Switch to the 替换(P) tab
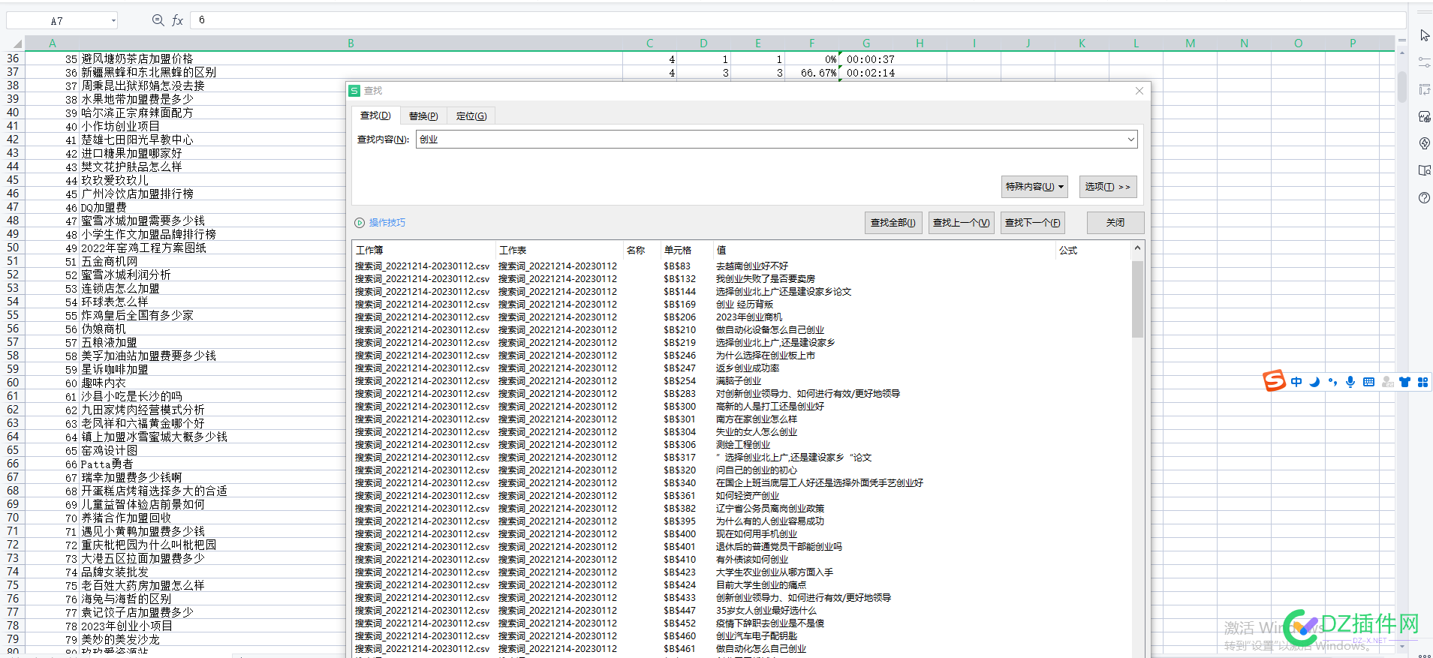 [423, 116]
